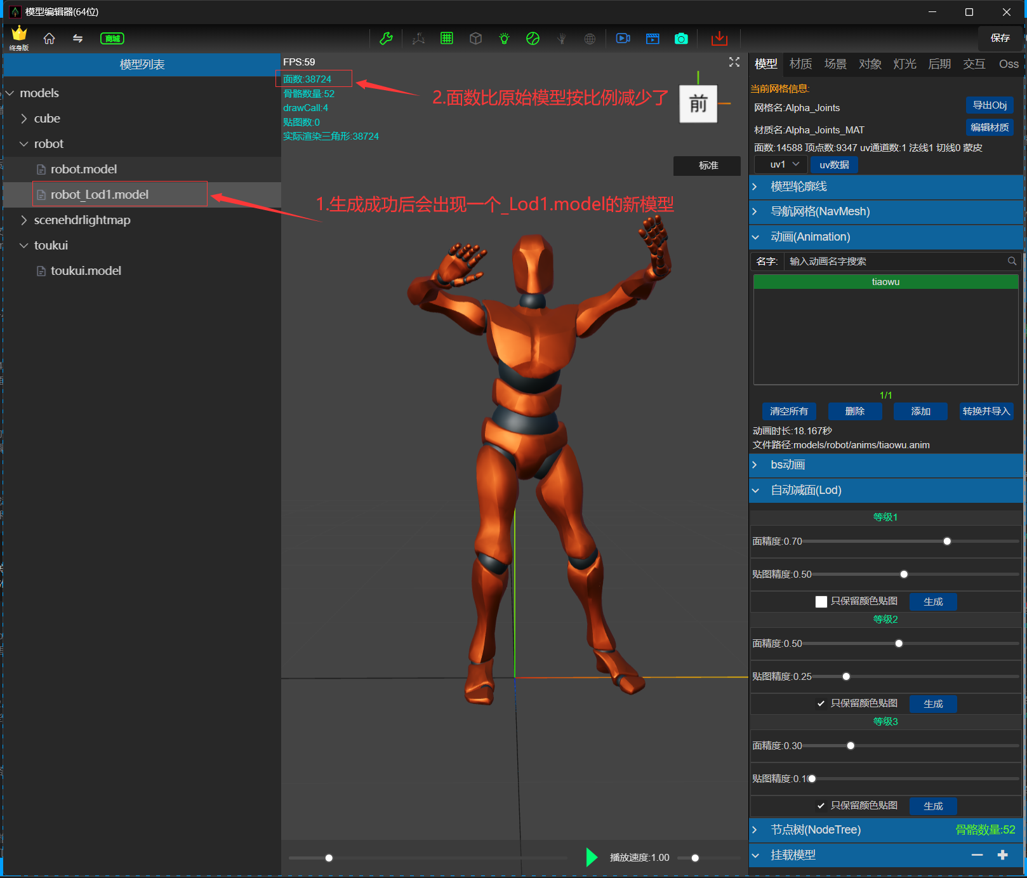Switch to the 材质 tab
This screenshot has height=878, width=1027.
(x=800, y=64)
